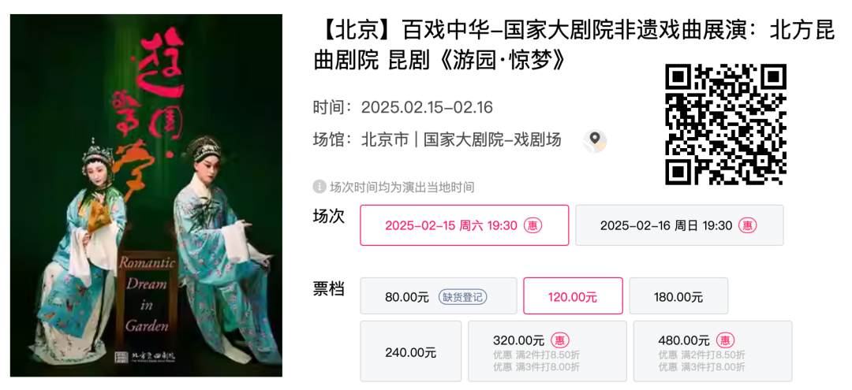
Task: Select the 480.00元 ticket tier option
Action: pos(712,351)
